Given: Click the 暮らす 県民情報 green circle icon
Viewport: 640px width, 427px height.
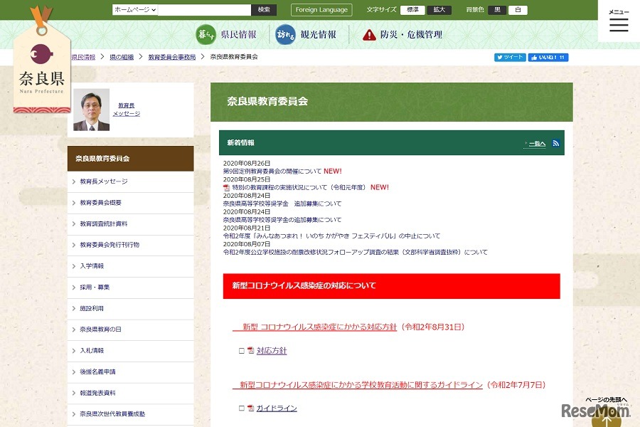Looking at the screenshot, I should (x=206, y=35).
